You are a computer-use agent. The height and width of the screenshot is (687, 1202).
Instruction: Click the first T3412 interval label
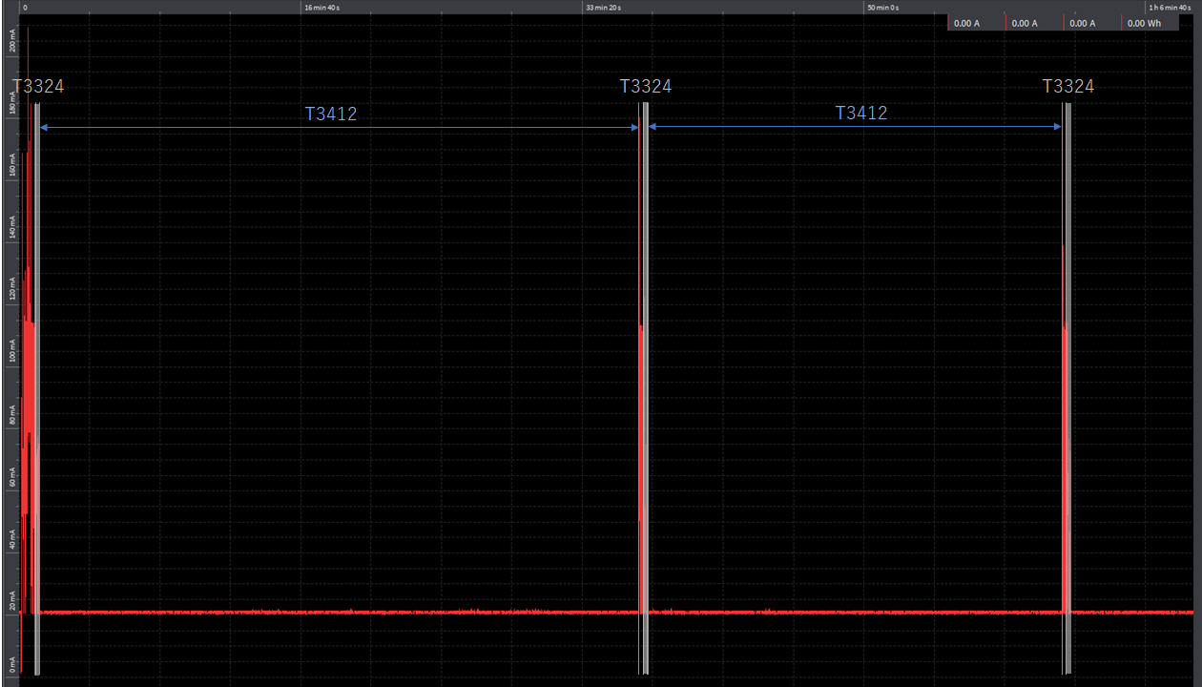332,113
